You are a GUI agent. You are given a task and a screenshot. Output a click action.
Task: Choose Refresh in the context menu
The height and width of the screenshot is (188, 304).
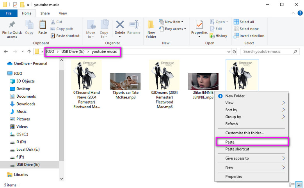[x=251, y=124]
